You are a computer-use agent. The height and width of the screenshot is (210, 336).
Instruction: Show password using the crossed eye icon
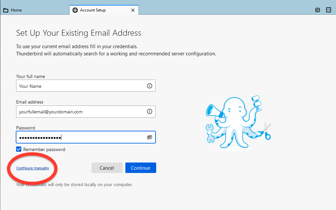click(x=150, y=137)
